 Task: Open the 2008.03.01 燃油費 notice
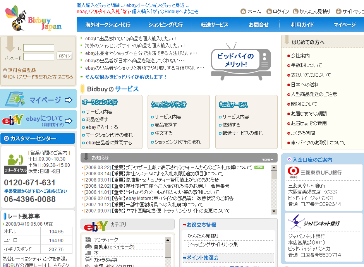[x=151, y=180]
